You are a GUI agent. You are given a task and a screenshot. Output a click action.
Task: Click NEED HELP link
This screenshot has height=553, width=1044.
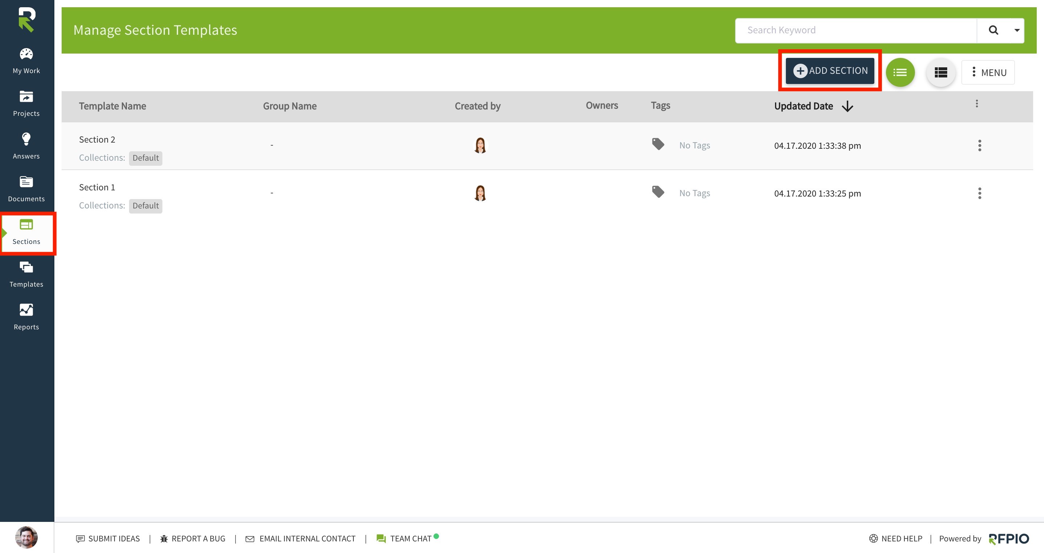896,539
